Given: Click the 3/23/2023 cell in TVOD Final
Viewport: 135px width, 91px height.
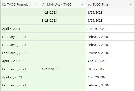Looking at the screenshot, I should 110,20.
